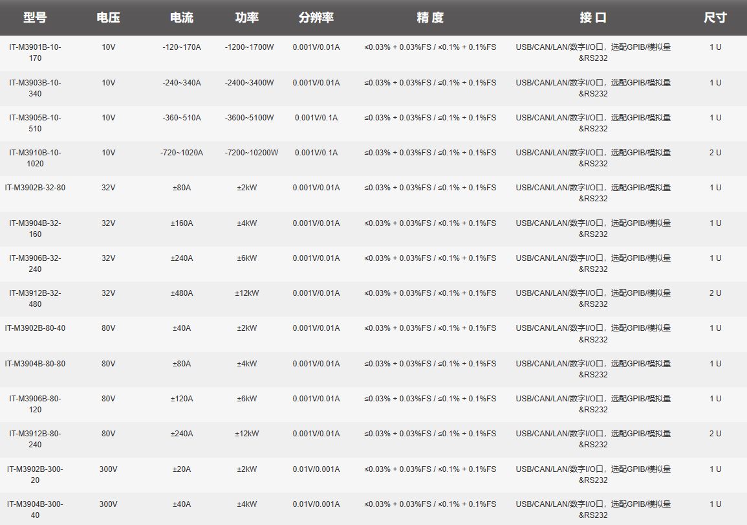Click the 接口 column header
747x525 pixels.
pos(593,17)
